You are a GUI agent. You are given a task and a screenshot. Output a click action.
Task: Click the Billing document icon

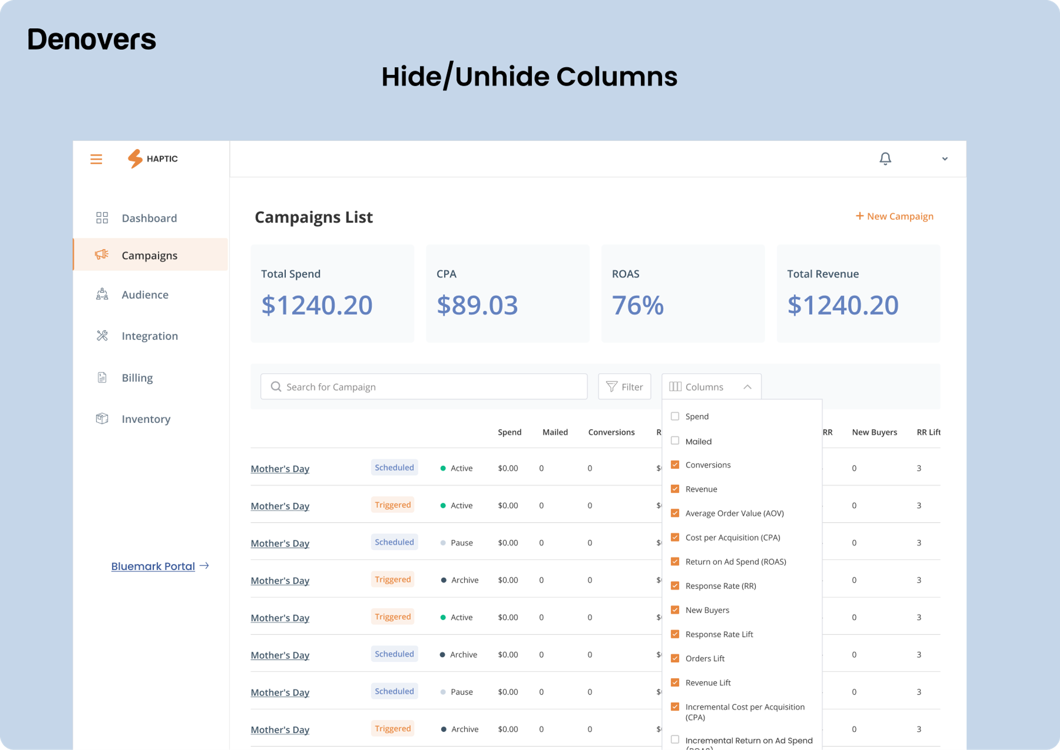coord(102,378)
